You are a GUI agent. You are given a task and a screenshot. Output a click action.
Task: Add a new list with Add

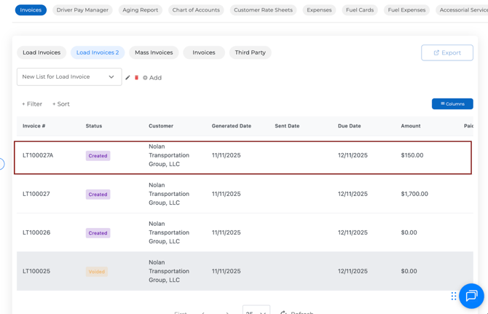click(x=152, y=77)
